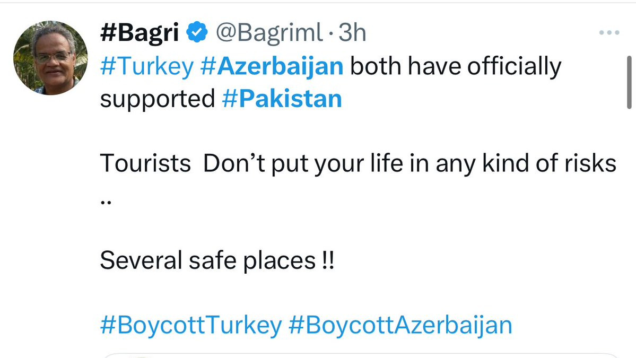Open the @Bagriml handle link
636x358 pixels.
click(x=268, y=33)
